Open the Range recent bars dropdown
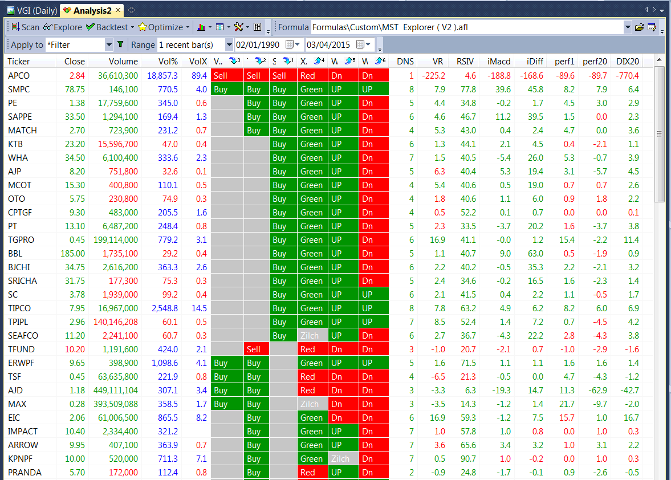Viewport: 671px width, 480px height. (x=229, y=44)
